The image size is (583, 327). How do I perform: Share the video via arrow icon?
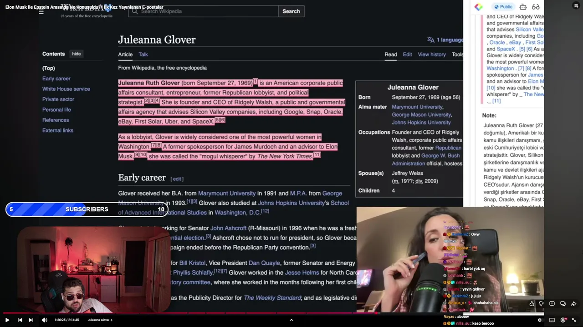click(x=574, y=304)
